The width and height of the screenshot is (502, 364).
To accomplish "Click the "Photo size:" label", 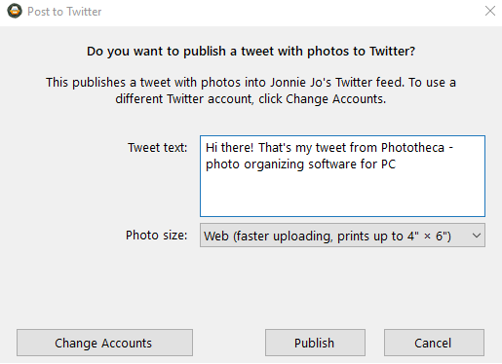I will (156, 236).
